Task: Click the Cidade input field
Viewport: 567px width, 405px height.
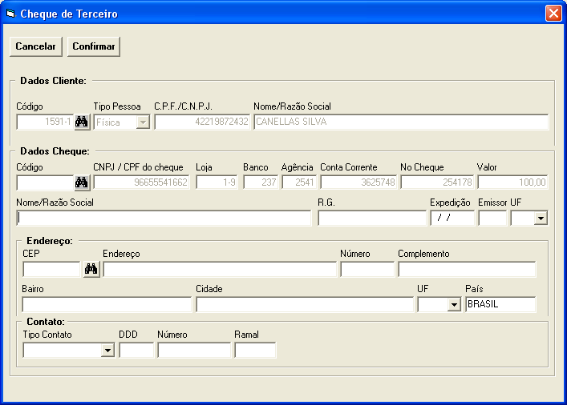Action: tap(305, 305)
